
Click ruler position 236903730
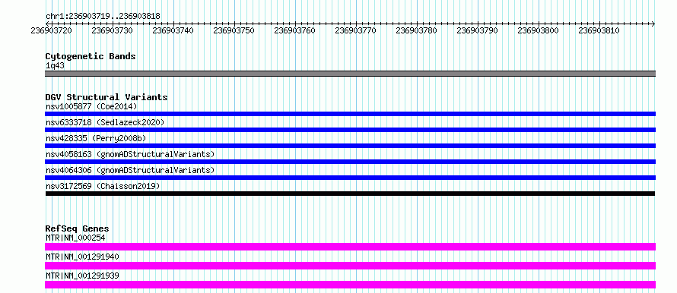point(113,30)
